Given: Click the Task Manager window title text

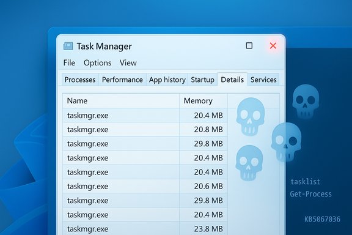Looking at the screenshot, I should pos(104,47).
